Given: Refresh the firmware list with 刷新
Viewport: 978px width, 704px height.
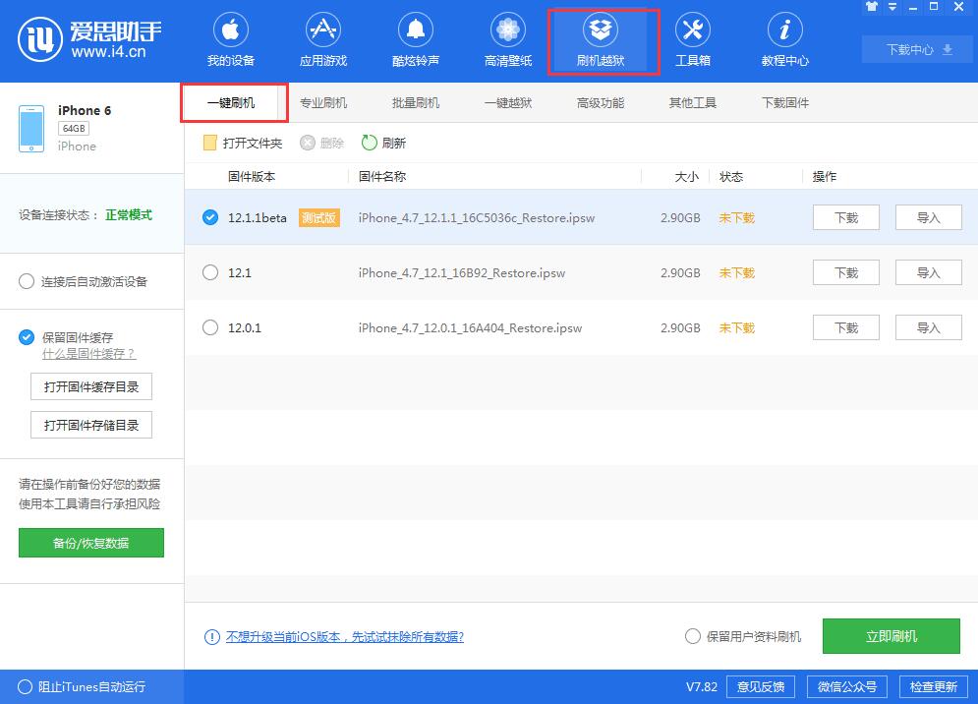Looking at the screenshot, I should pos(383,142).
